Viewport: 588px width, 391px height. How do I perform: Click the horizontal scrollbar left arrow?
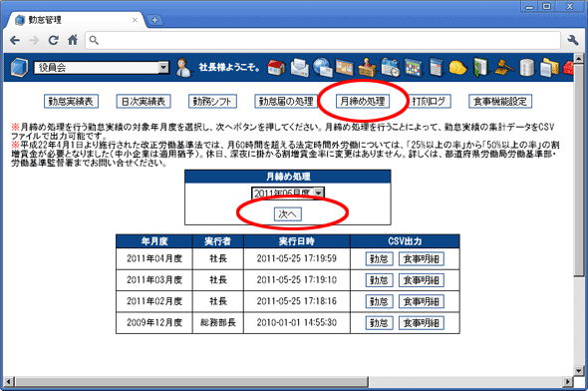pyautogui.click(x=9, y=382)
